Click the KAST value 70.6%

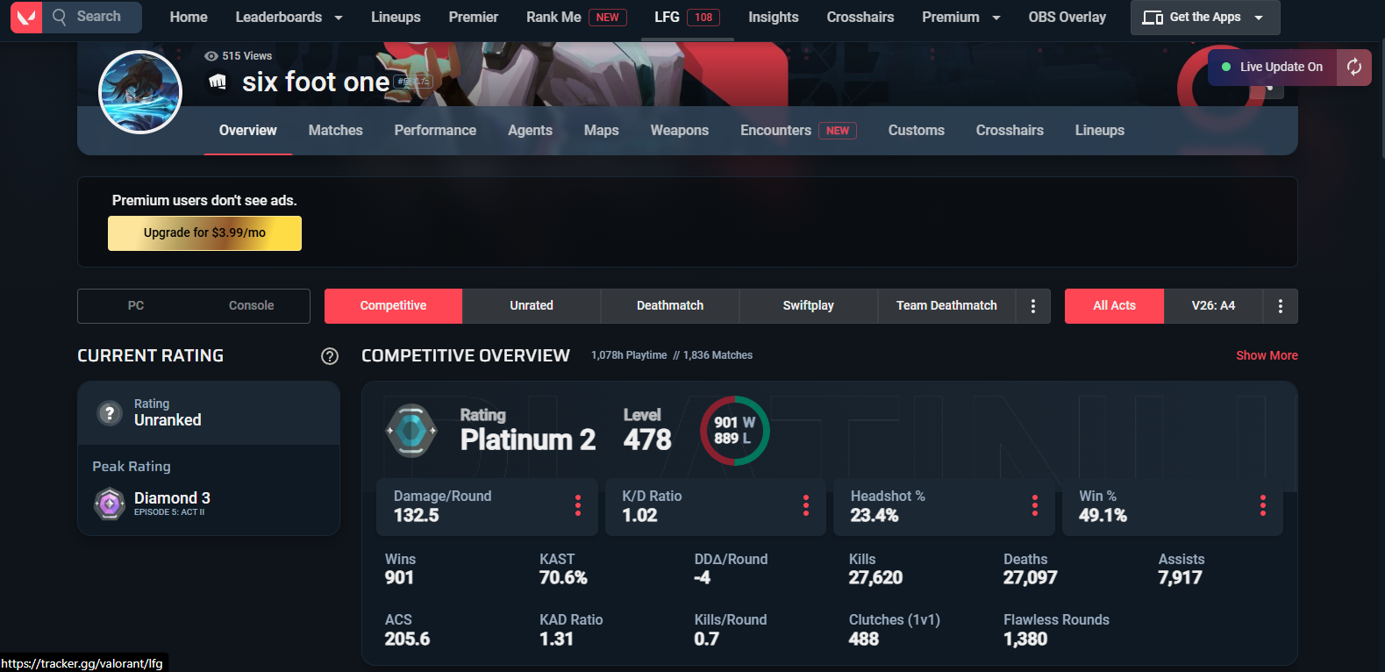[x=563, y=577]
